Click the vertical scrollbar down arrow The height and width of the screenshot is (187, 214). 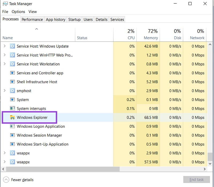click(210, 164)
